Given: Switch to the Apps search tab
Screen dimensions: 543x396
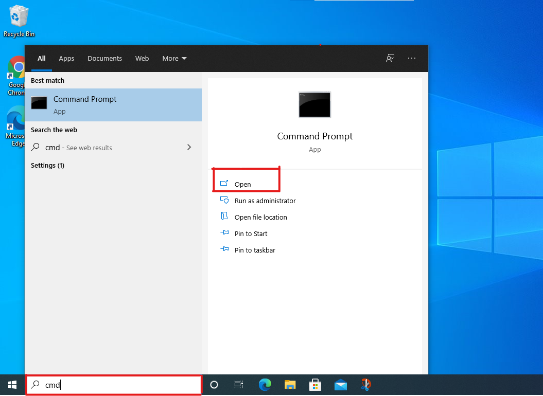Looking at the screenshot, I should (x=66, y=59).
